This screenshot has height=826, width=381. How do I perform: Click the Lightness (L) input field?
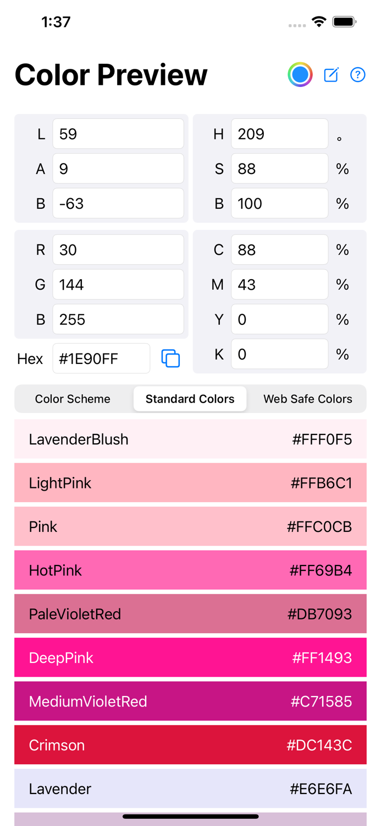118,133
